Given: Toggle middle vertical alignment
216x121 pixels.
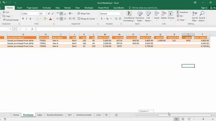Looking at the screenshot, I should (x=61, y=13).
